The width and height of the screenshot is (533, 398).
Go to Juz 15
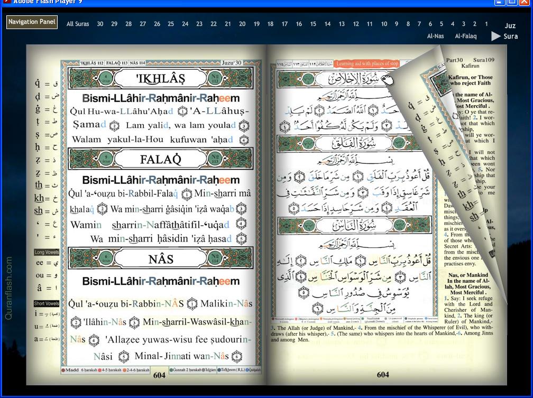click(x=313, y=24)
